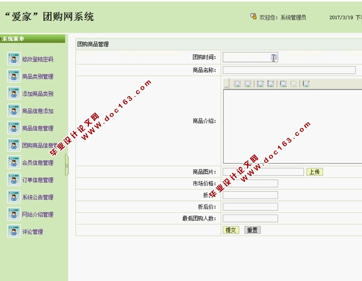Viewport: 362px width, 281px height.
Task: Click the 欢迎您：系统管理员 text
Action: click(x=283, y=18)
